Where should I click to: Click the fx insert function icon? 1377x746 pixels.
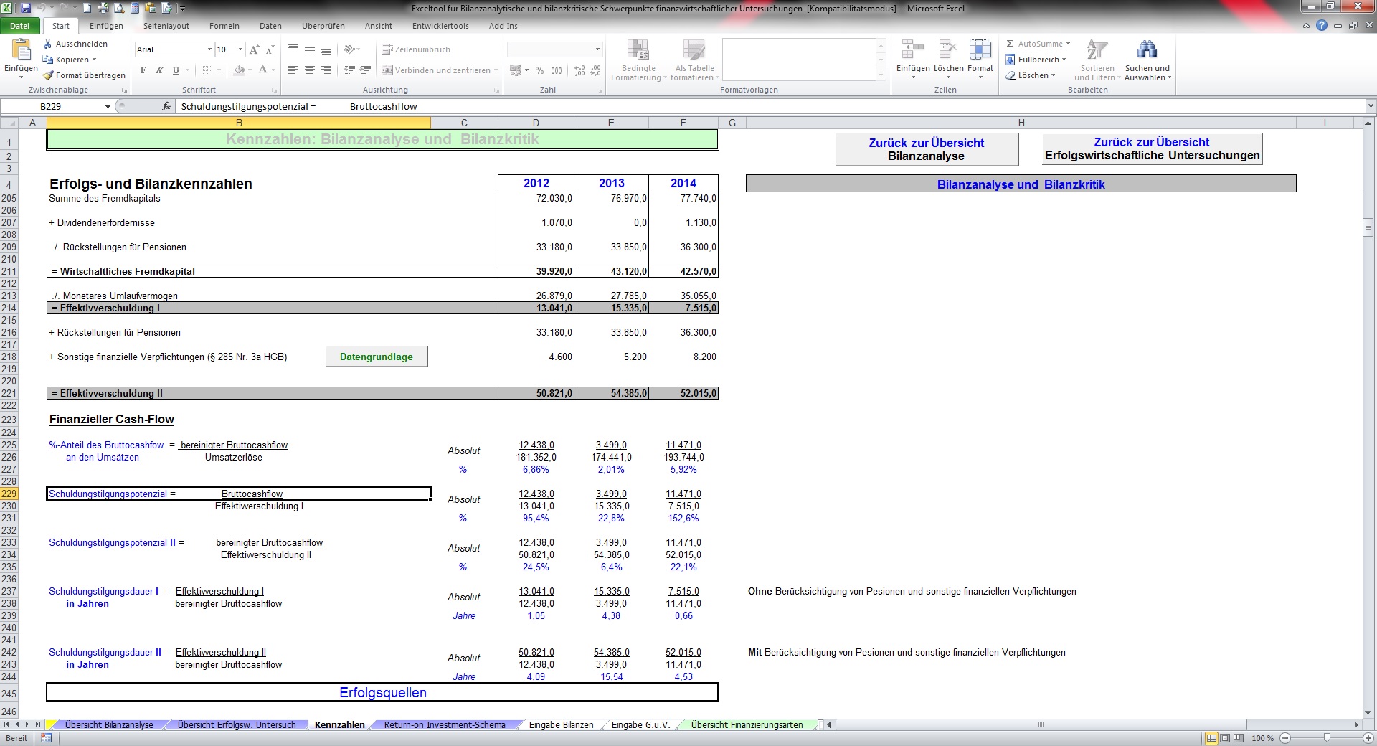(166, 106)
